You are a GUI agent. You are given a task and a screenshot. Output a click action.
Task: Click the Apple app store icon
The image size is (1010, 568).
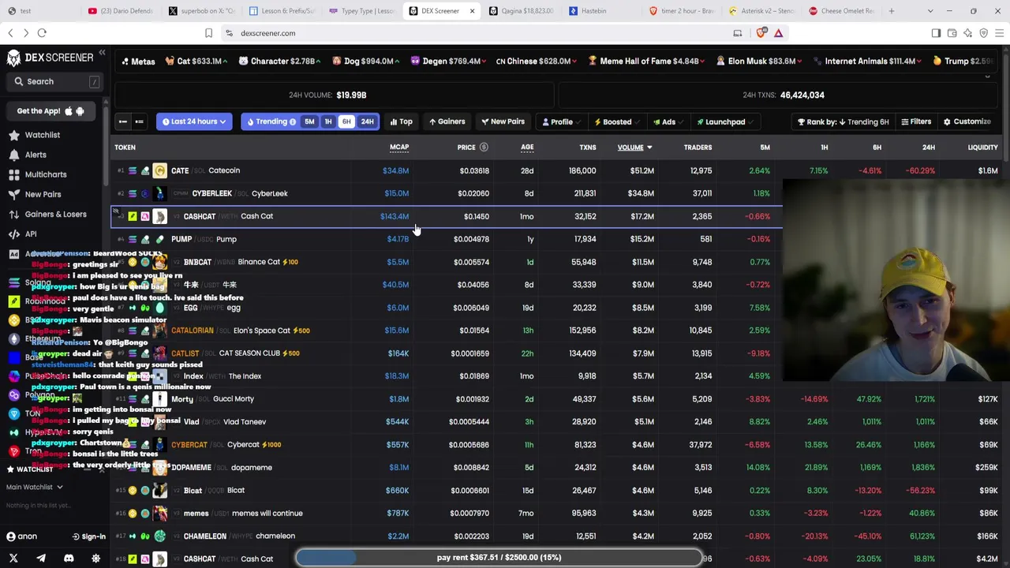click(x=69, y=111)
